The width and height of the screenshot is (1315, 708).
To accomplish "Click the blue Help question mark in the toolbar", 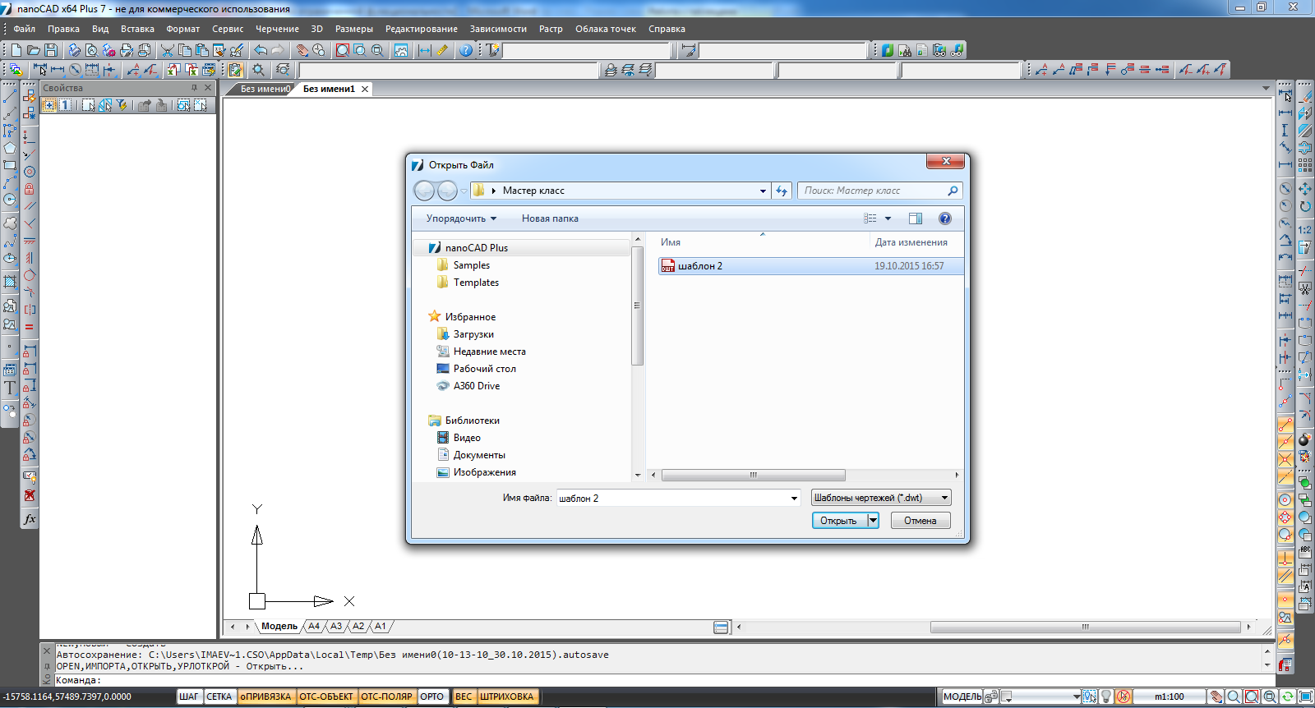I will point(466,51).
